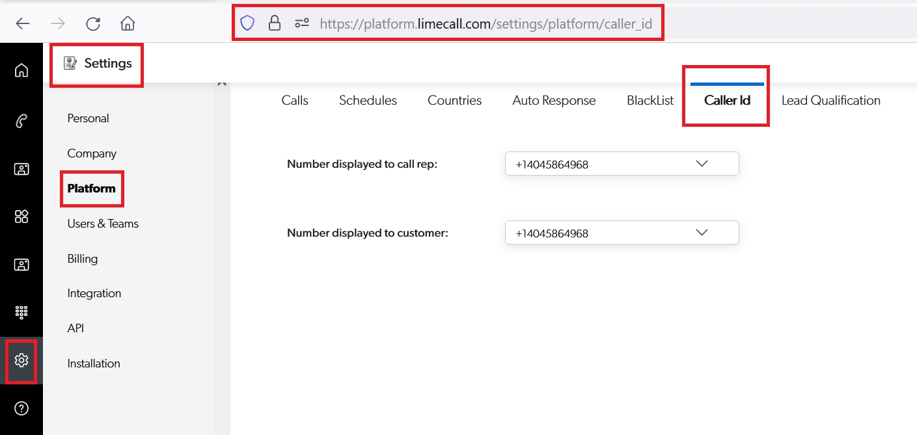Open the dialpad icon in sidebar
Viewport: 917px width, 435px height.
click(x=21, y=312)
